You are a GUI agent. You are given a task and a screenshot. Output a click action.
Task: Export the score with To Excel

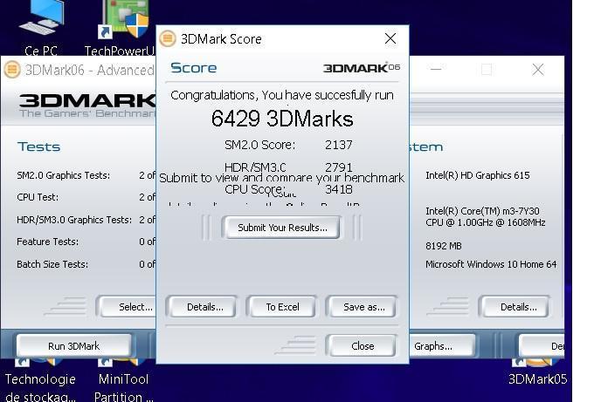click(x=282, y=307)
